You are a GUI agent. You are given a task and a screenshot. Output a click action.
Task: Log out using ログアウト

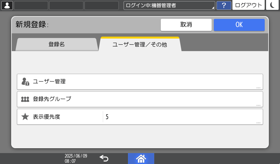(248, 5)
